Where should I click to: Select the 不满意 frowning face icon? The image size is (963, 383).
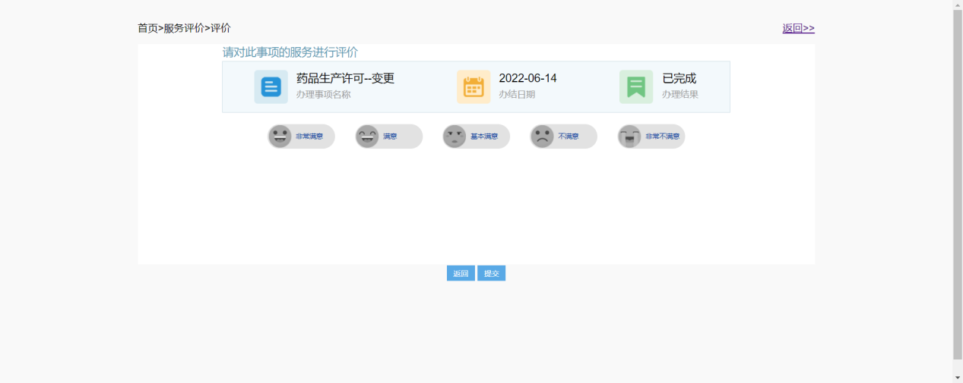pyautogui.click(x=543, y=137)
